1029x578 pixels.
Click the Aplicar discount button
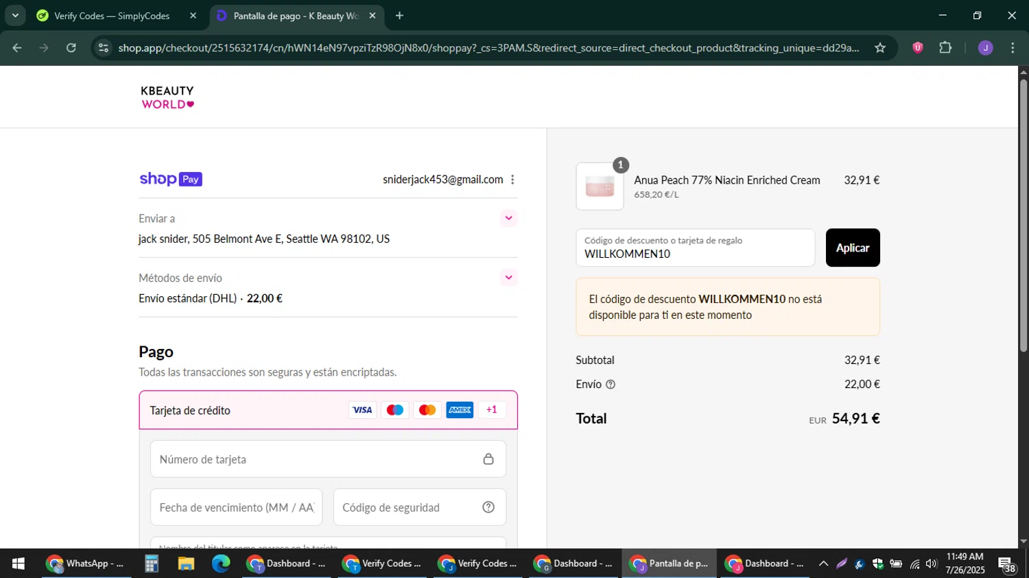853,248
